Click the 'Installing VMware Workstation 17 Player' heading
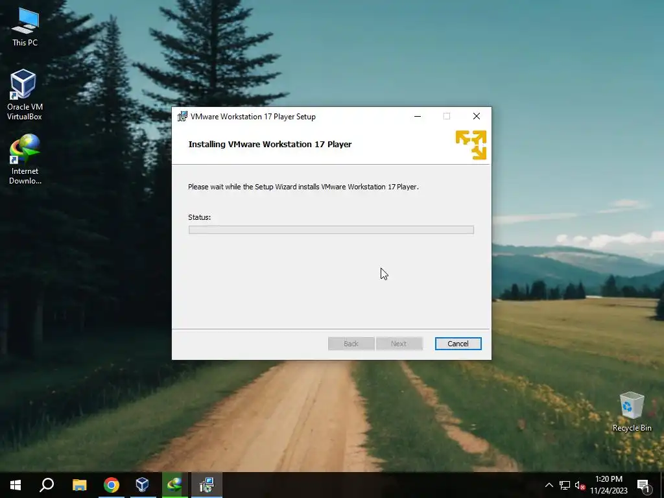The width and height of the screenshot is (664, 498). (270, 144)
